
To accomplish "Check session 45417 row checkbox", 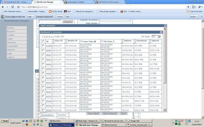I will coord(43,55).
